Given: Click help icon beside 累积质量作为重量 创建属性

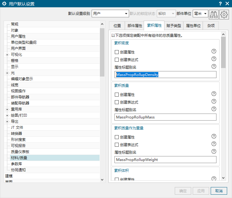Looking at the screenshot, I should pyautogui.click(x=214, y=136).
